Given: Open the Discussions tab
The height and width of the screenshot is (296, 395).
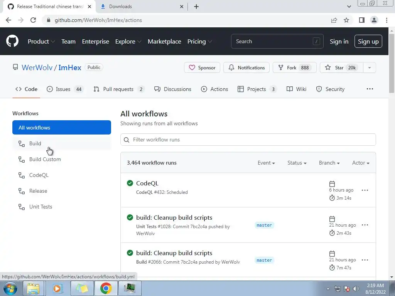Looking at the screenshot, I should coord(172,89).
